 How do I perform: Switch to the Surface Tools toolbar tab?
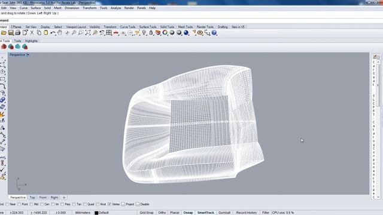pos(148,27)
